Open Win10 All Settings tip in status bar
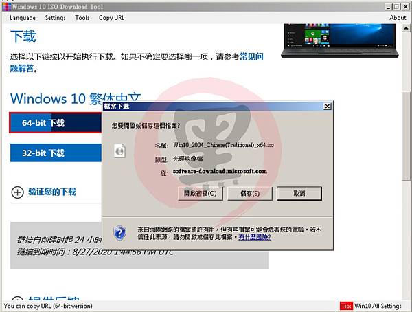This screenshot has width=412, height=312. [x=378, y=306]
